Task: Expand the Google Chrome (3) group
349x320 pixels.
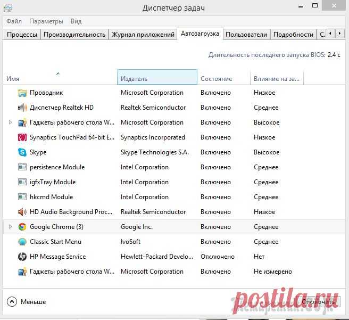Action: pos(10,227)
